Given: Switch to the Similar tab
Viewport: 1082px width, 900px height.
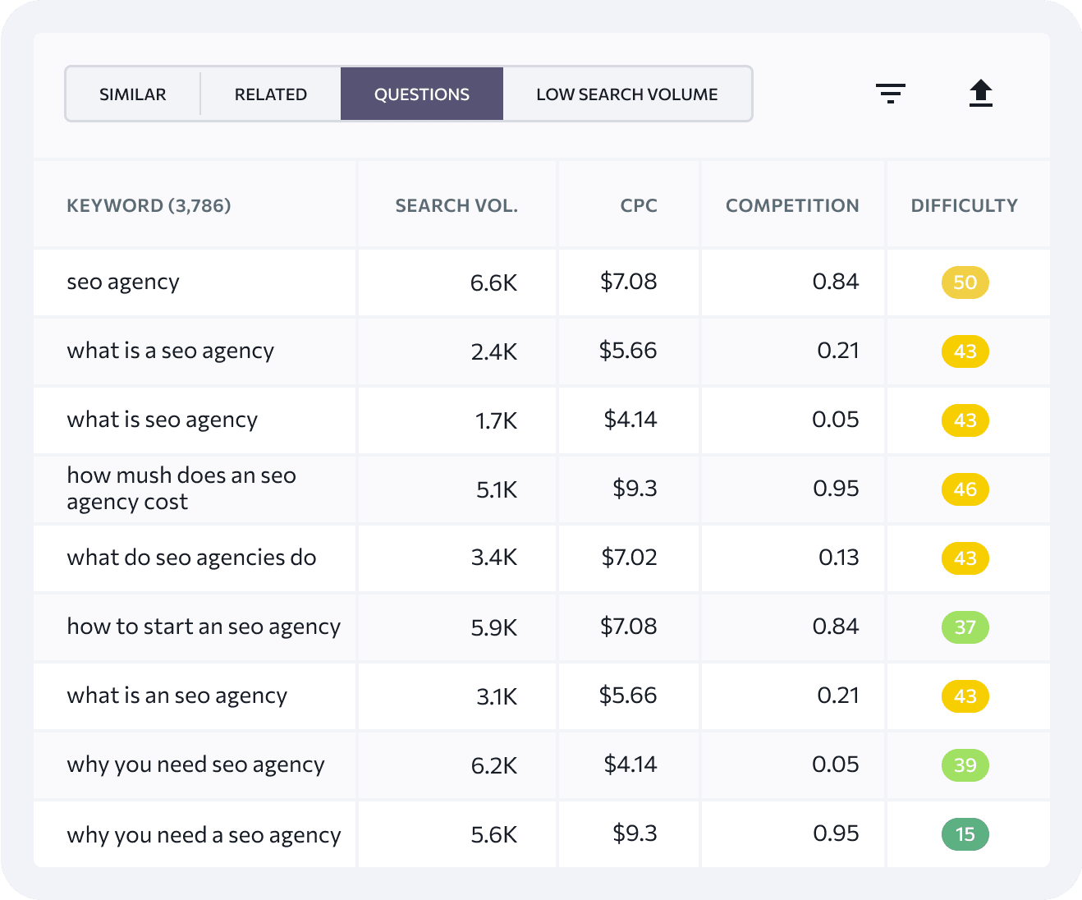Looking at the screenshot, I should click(133, 94).
